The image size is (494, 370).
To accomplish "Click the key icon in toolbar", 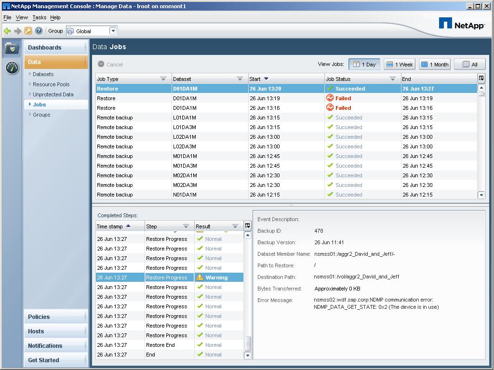I will tap(28, 31).
